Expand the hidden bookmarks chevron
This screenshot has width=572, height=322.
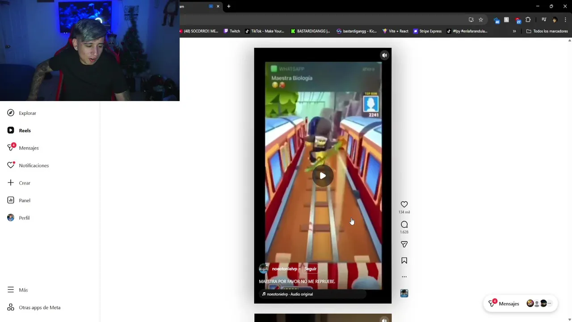514,31
